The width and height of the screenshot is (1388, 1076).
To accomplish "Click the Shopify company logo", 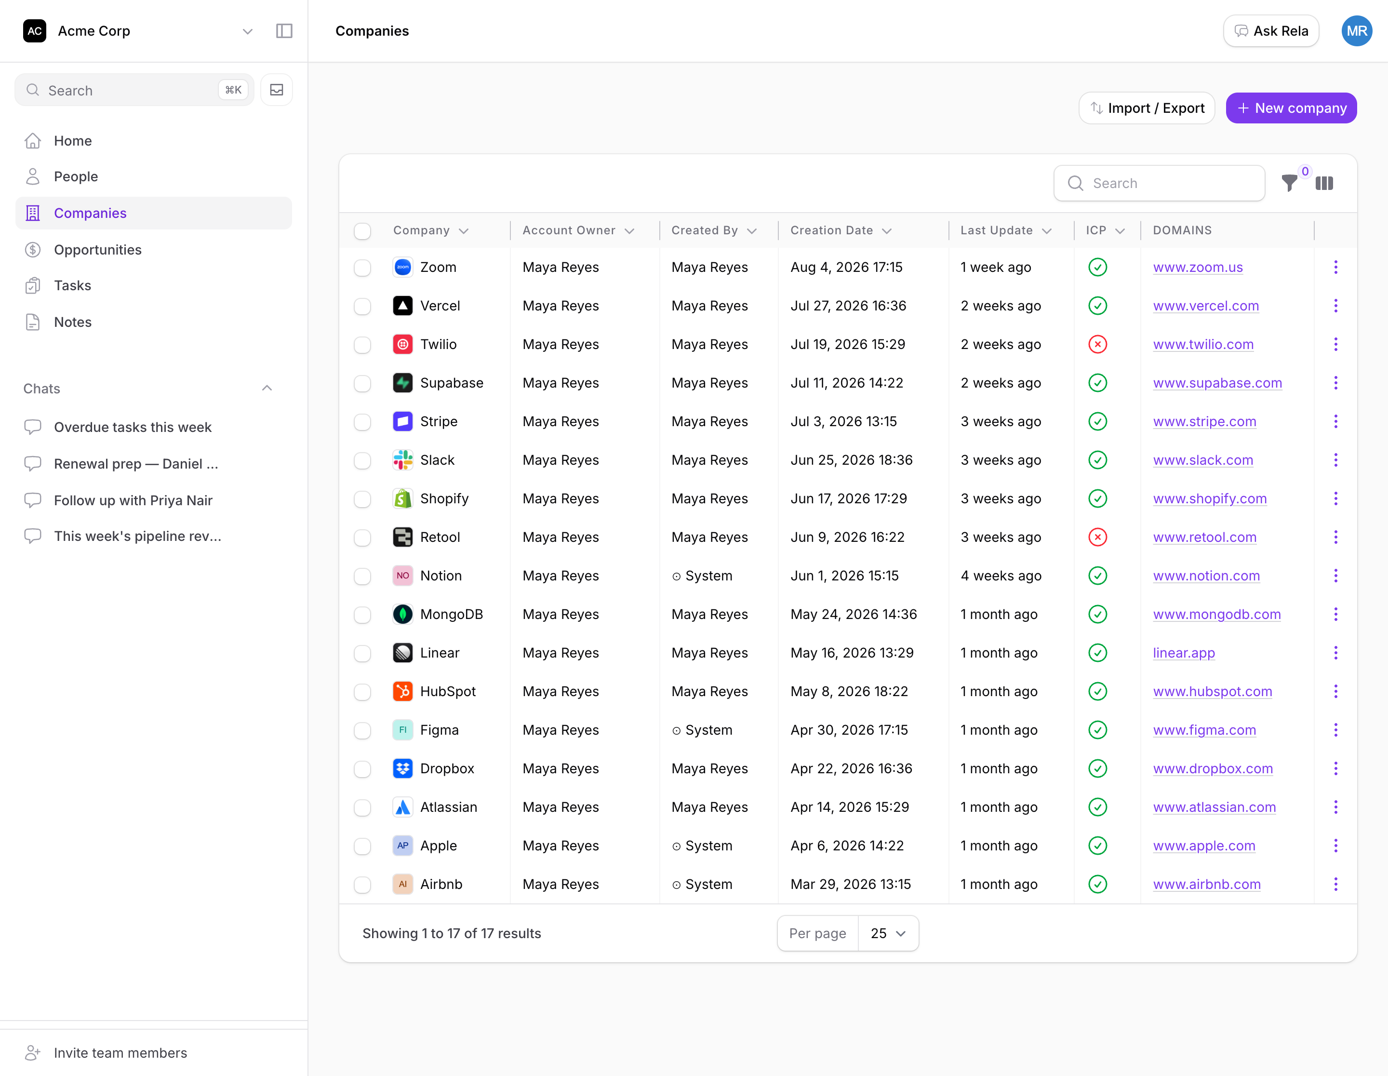I will (403, 499).
